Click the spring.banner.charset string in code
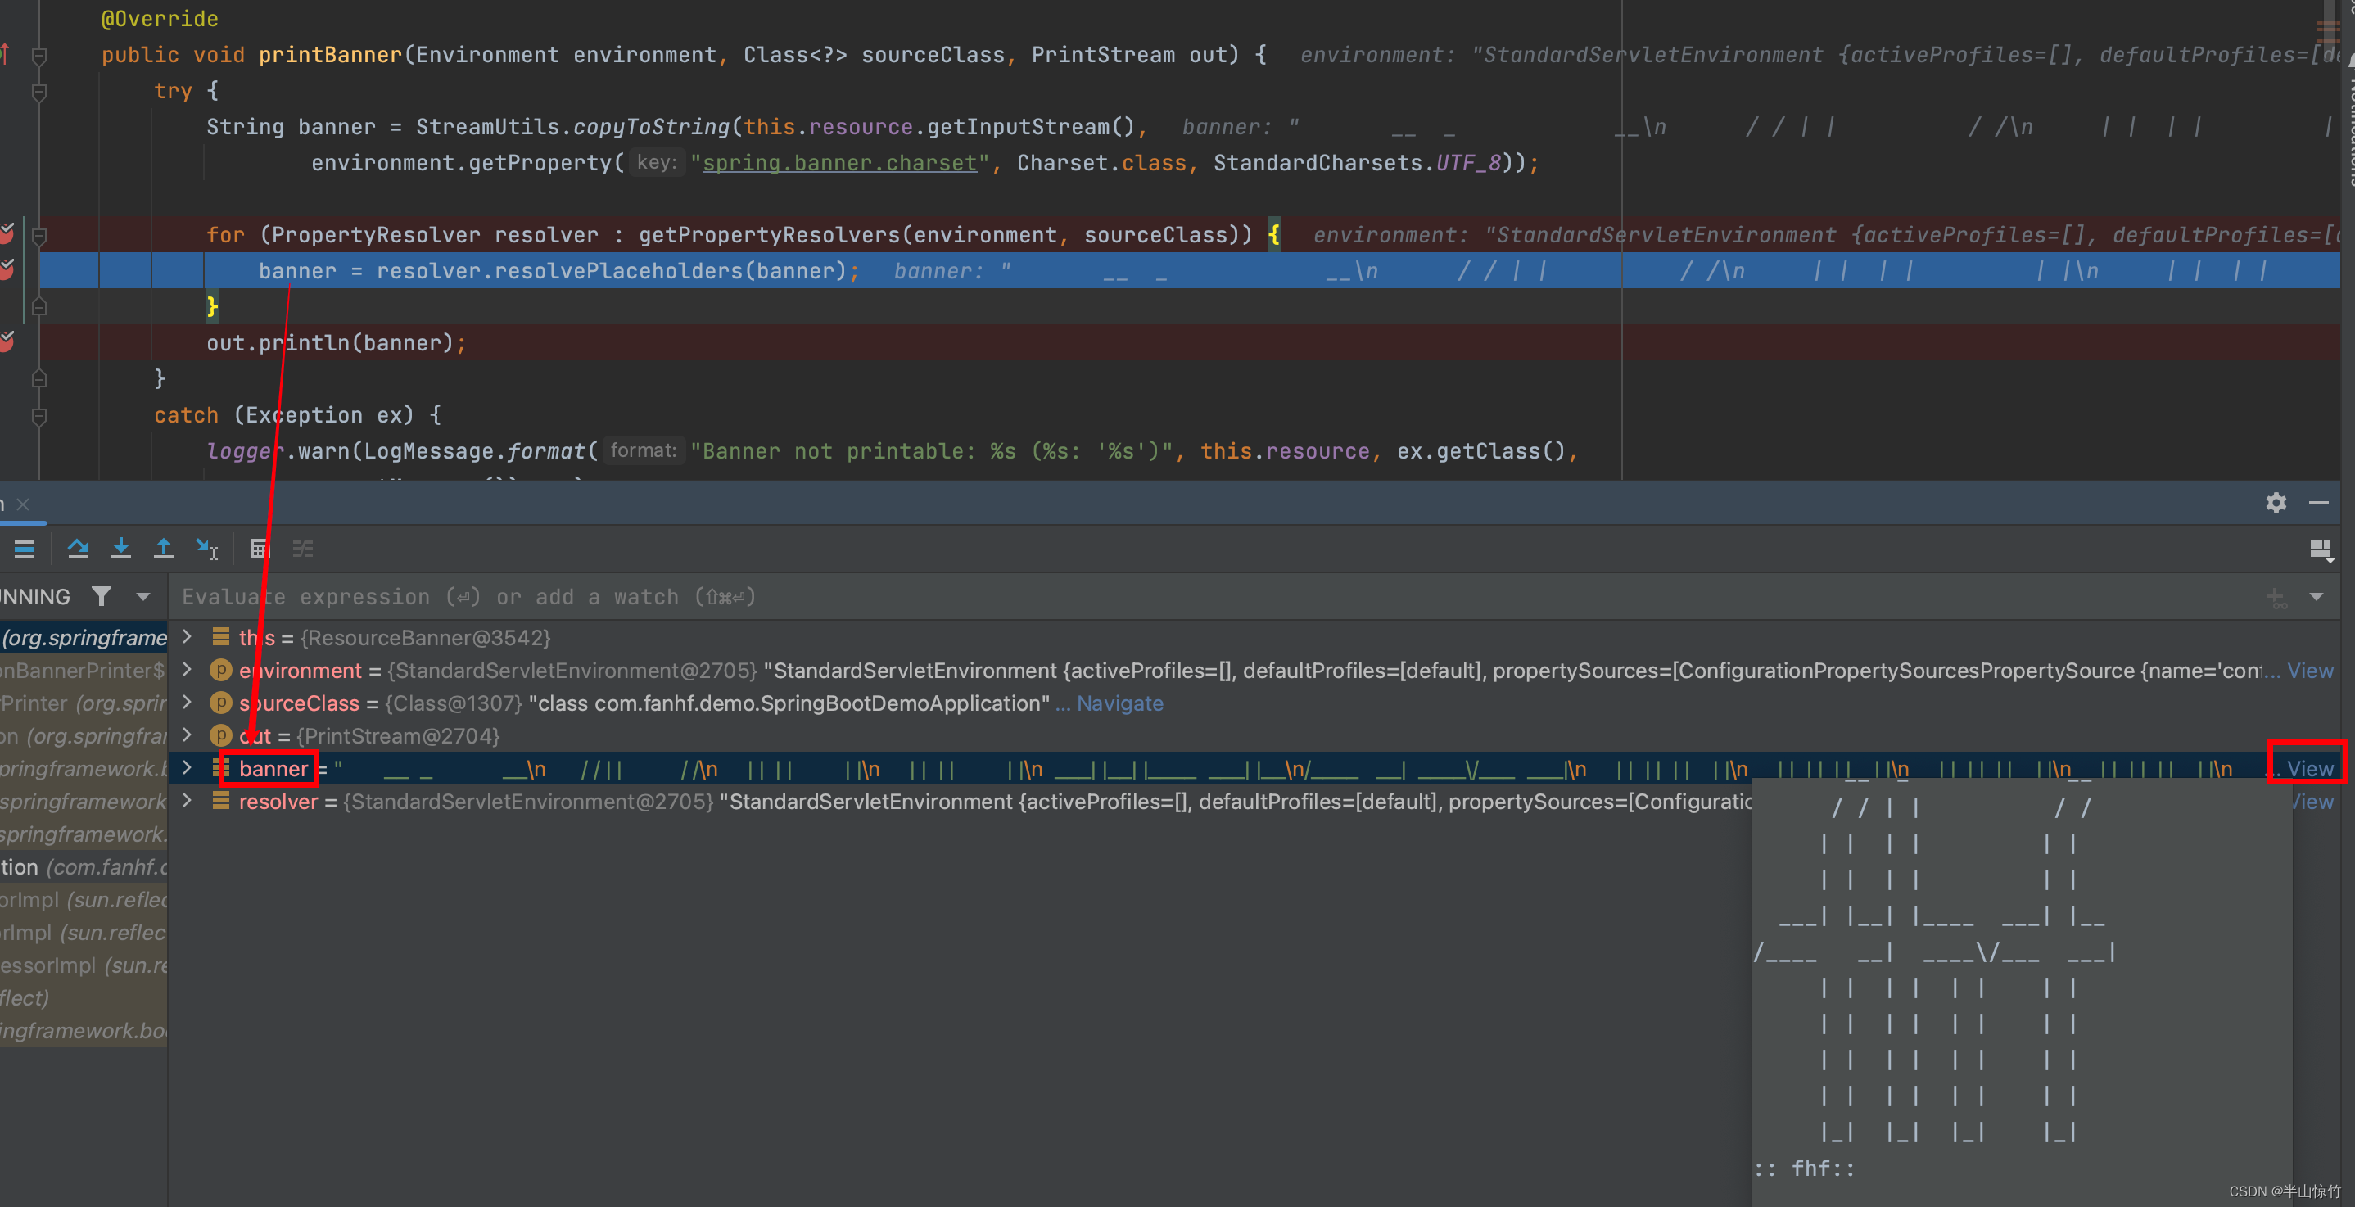 [839, 163]
